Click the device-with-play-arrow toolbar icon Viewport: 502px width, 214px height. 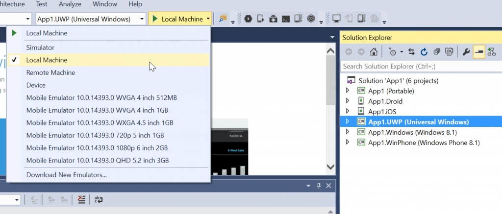click(x=261, y=19)
